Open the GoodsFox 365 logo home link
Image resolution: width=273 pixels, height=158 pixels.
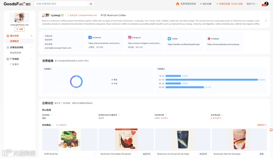pos(17,4)
